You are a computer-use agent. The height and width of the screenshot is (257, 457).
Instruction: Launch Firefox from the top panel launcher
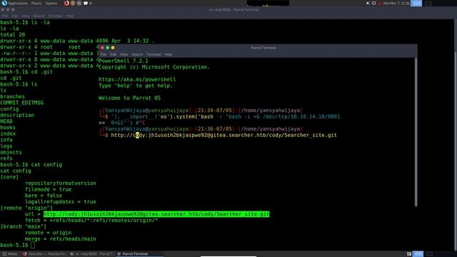(66, 3)
